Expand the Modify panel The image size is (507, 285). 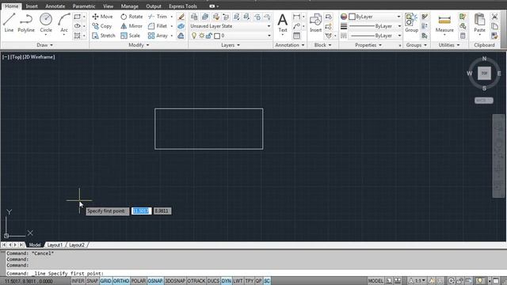139,45
